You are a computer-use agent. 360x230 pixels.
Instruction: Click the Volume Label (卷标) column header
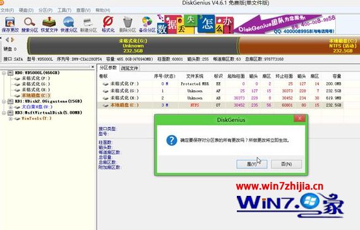click(103, 76)
